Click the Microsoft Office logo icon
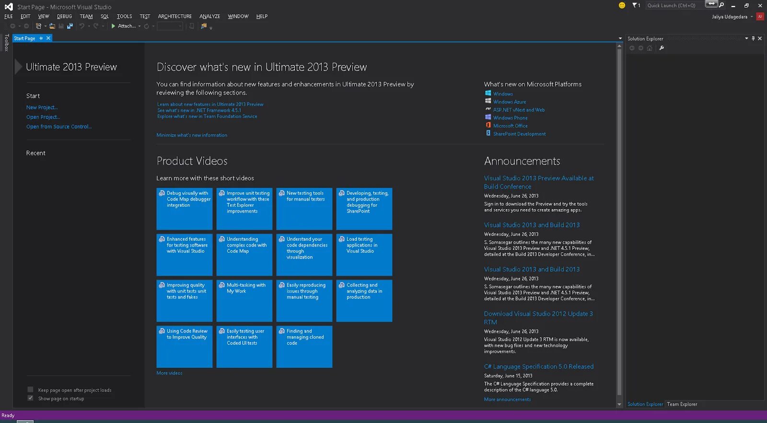The height and width of the screenshot is (423, 767). pos(488,125)
